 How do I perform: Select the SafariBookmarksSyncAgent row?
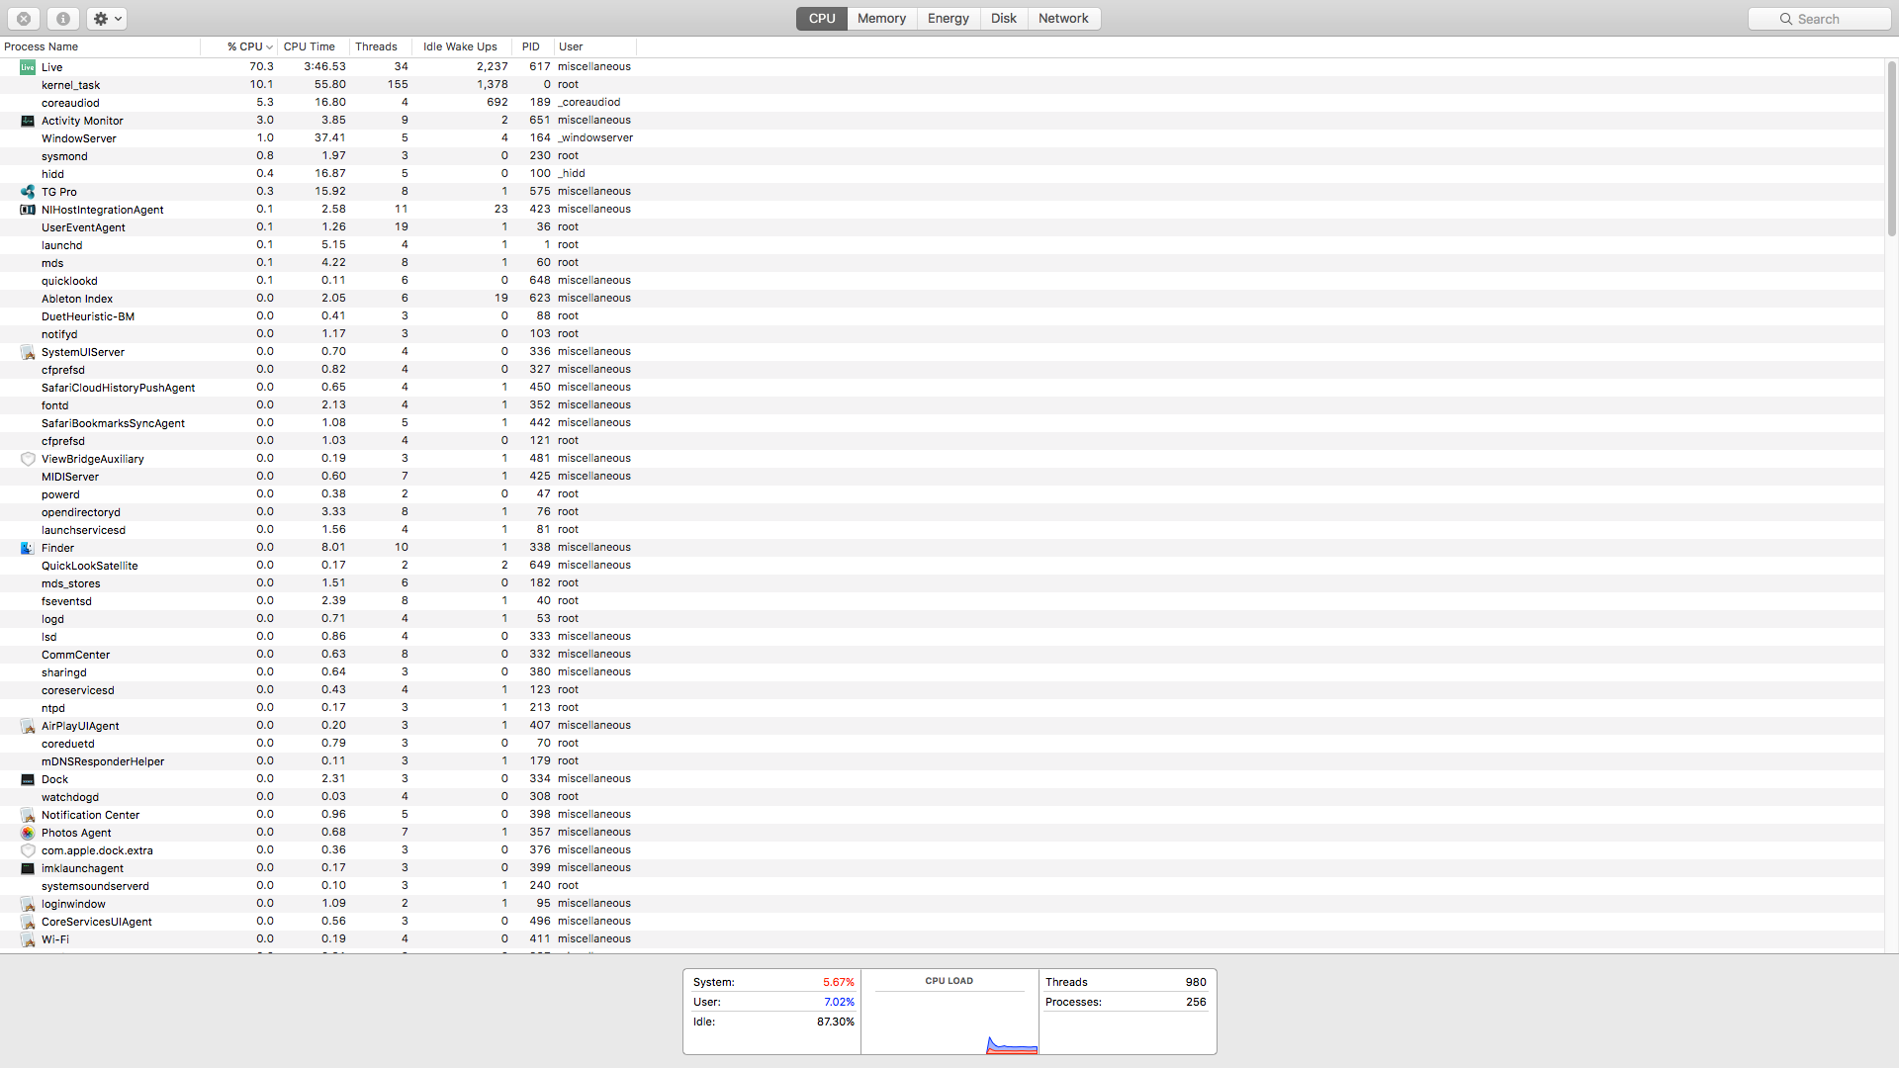tap(942, 423)
